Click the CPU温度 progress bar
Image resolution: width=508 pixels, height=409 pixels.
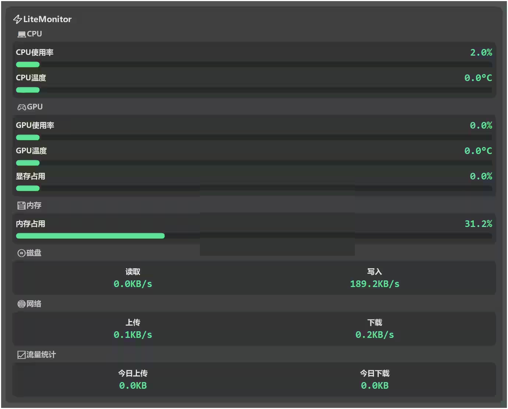point(254,90)
